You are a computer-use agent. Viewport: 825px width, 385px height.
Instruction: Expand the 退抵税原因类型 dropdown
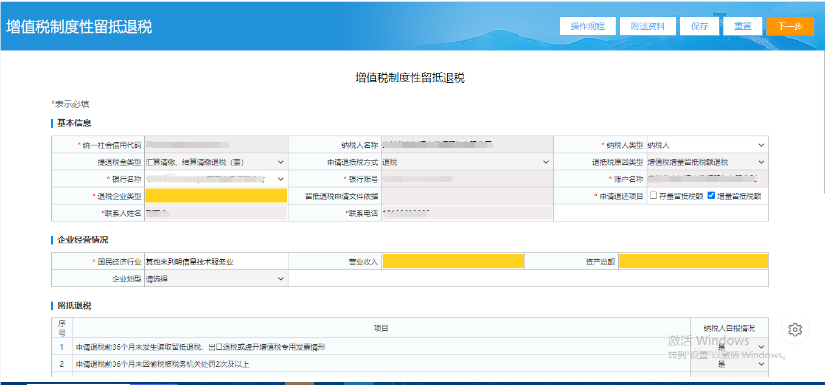706,162
